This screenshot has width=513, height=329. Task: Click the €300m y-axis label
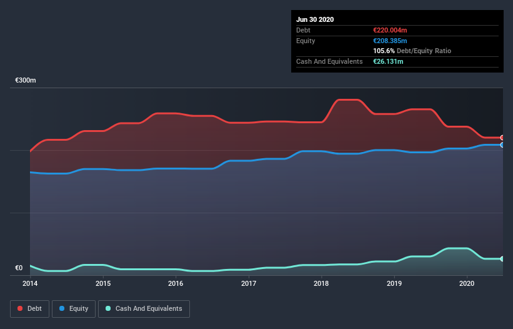coord(26,80)
